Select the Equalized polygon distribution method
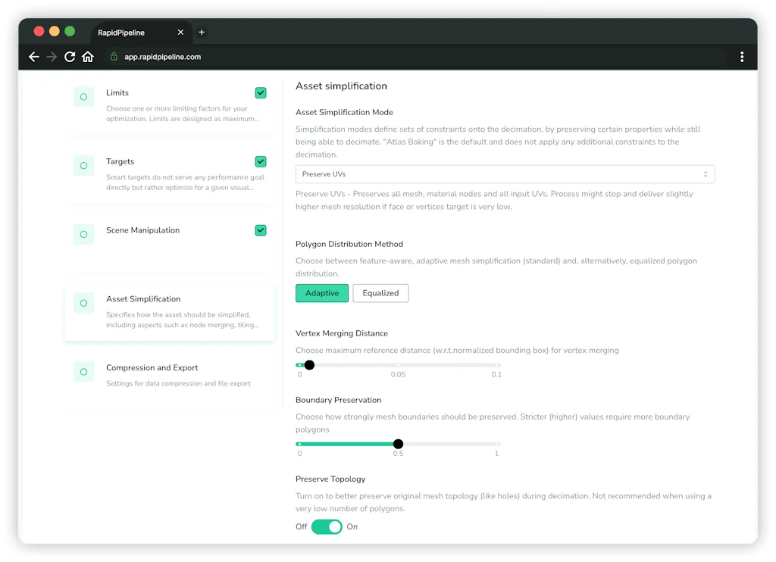This screenshot has width=776, height=562. pos(380,293)
